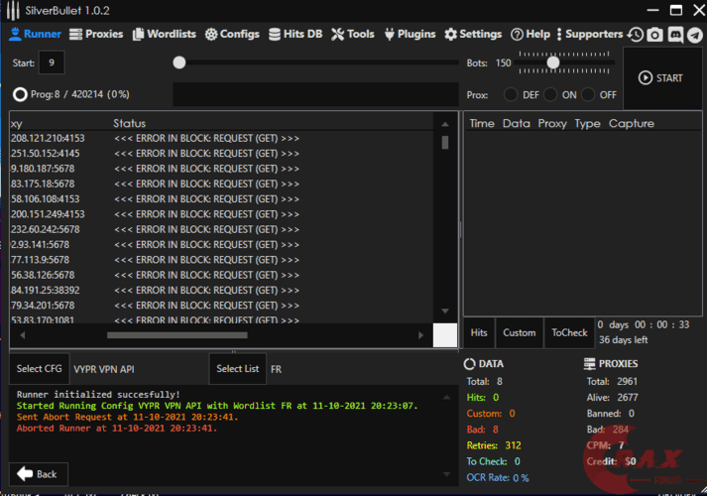Open the Plugins tab
Image resolution: width=707 pixels, height=496 pixels.
(x=409, y=34)
